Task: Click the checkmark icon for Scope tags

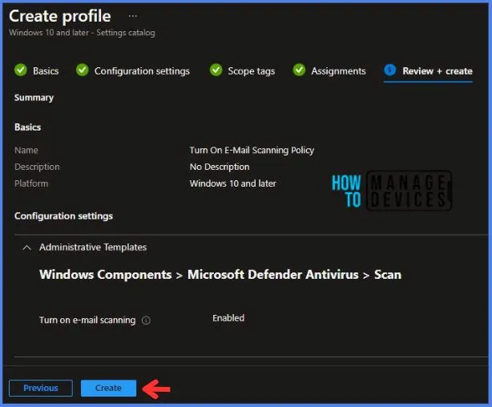Action: (x=216, y=70)
